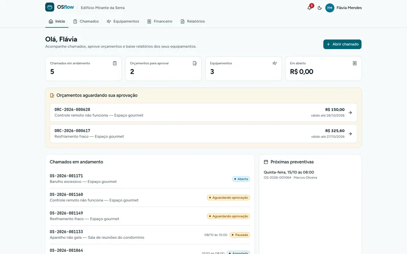This screenshot has height=254, width=407.
Task: Click '08/10 às 10:00' schedule text
Action: (x=216, y=235)
